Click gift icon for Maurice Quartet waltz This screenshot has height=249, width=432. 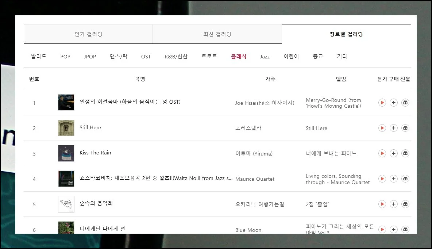(405, 179)
